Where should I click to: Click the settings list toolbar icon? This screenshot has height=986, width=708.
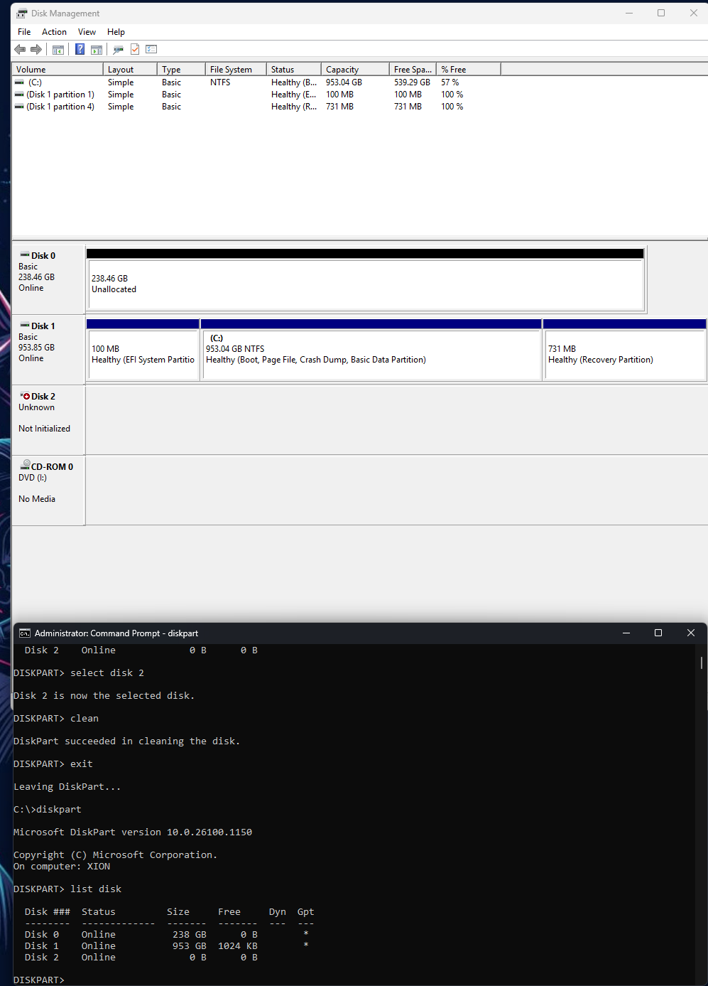151,49
